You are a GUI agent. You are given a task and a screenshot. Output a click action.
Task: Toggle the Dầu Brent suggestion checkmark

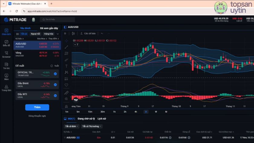(55, 85)
